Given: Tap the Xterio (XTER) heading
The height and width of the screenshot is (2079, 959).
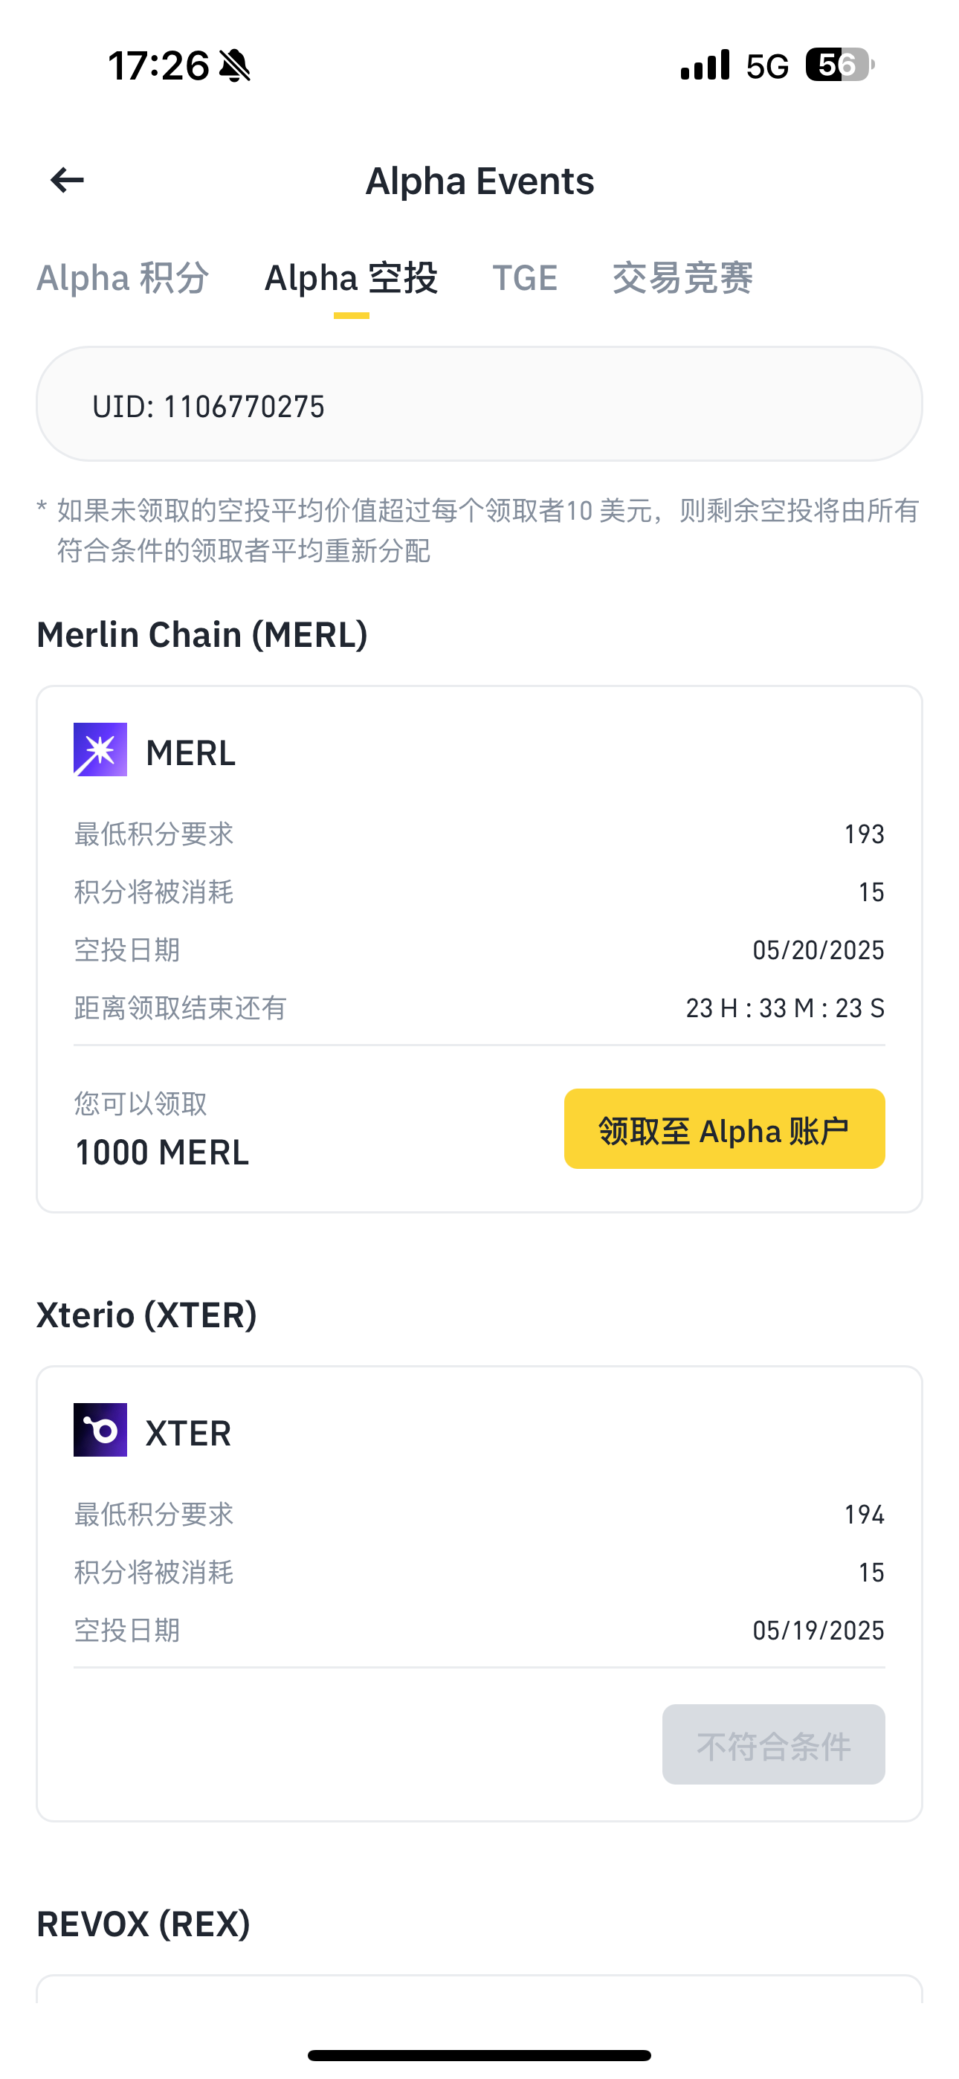Looking at the screenshot, I should (x=147, y=1315).
